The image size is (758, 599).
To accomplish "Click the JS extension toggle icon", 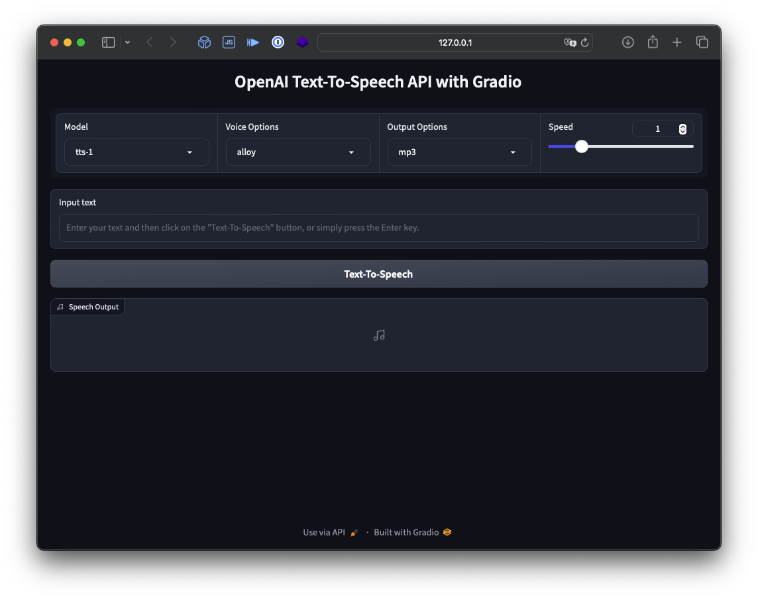I will tap(229, 42).
